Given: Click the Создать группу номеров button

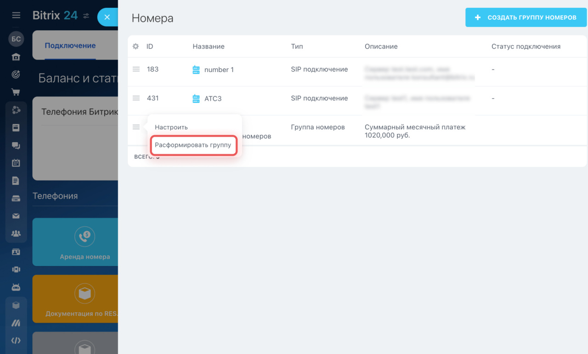Looking at the screenshot, I should click(x=526, y=17).
